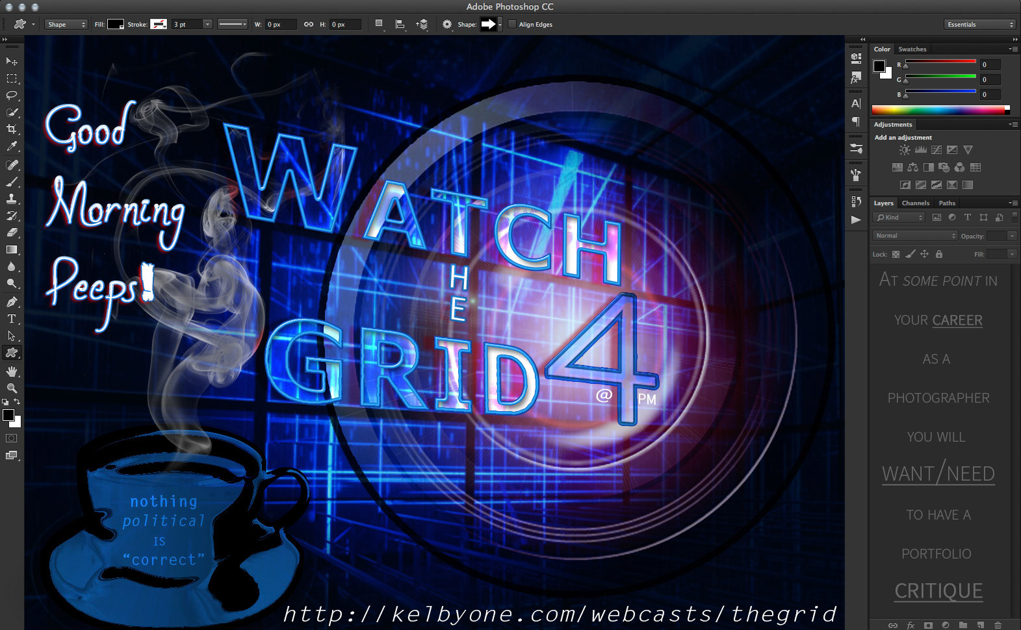Toggle lock position in Layers panel
The image size is (1021, 630).
point(924,254)
